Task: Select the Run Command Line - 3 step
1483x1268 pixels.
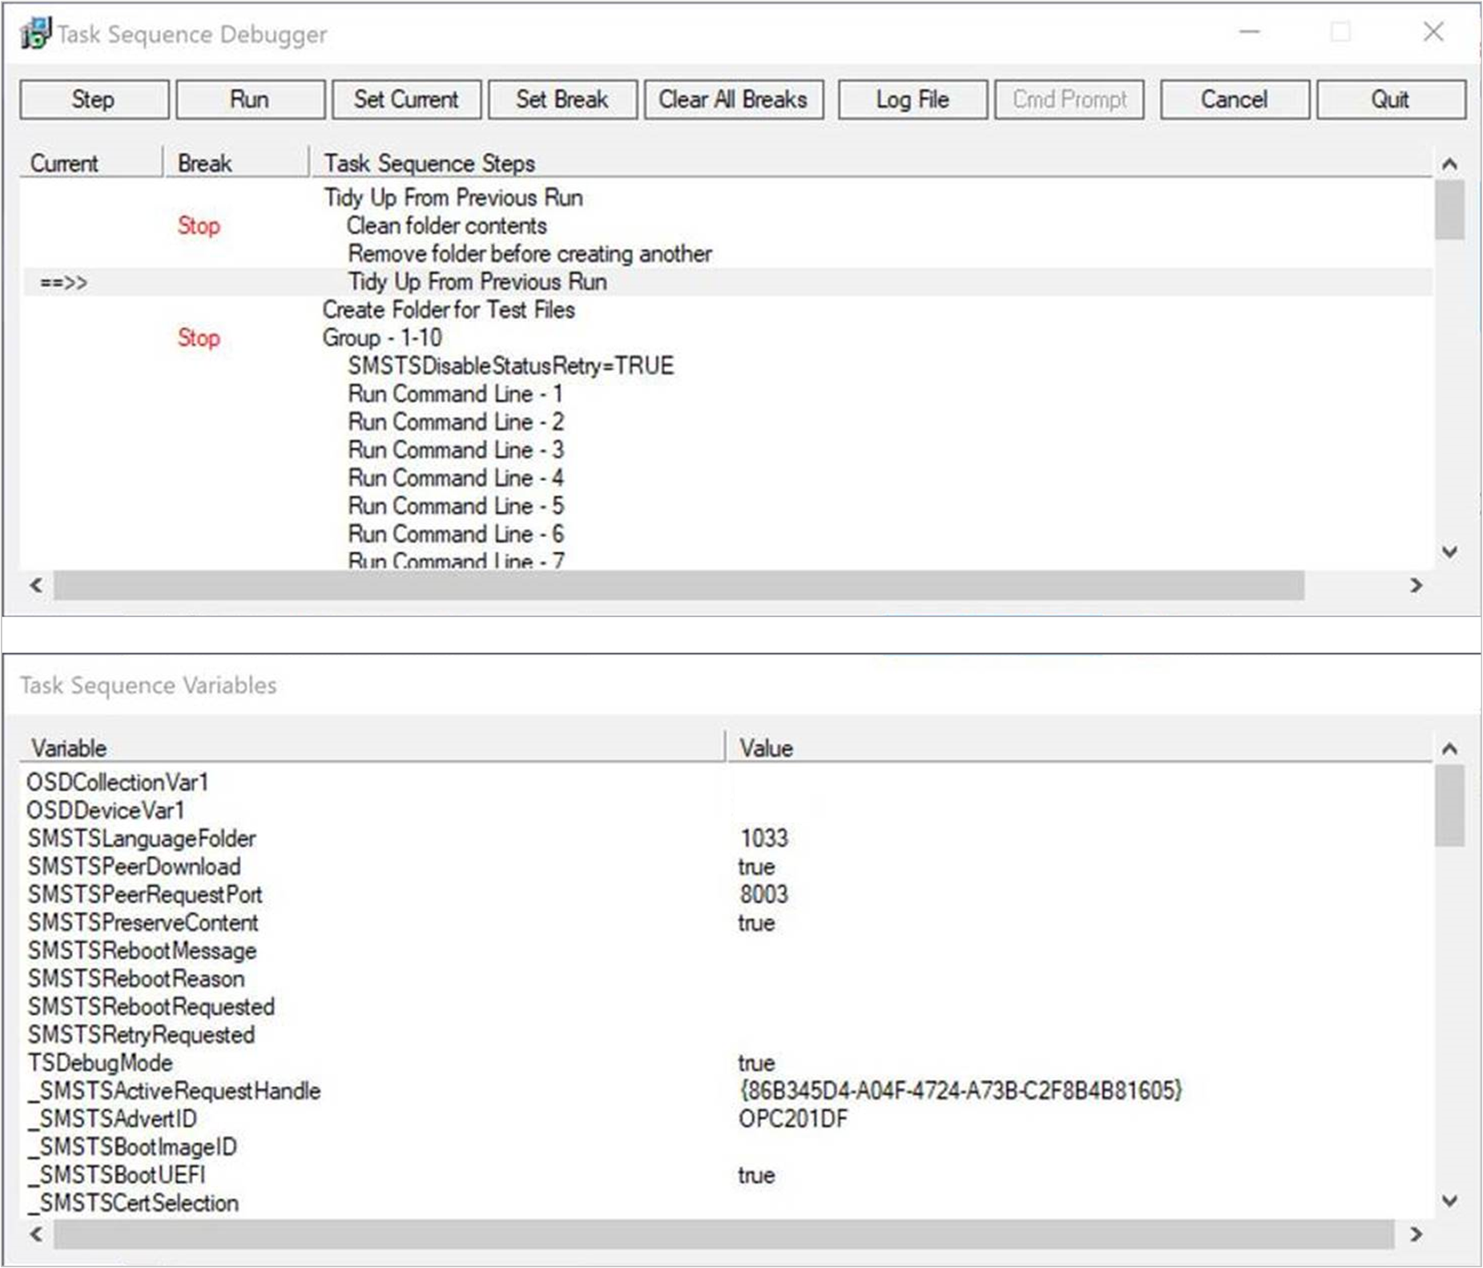Action: (456, 450)
